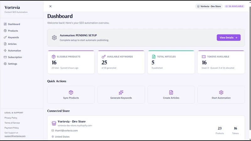Click the thamil@vortevia.com email text
The width and height of the screenshot is (251, 141).
67,131
